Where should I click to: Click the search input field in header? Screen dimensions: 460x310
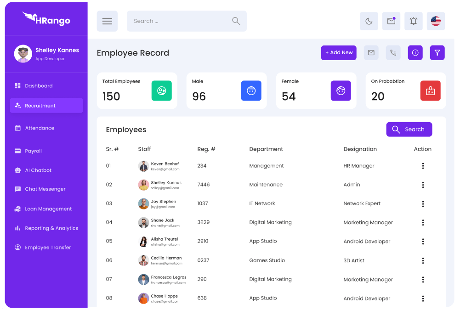(x=182, y=21)
